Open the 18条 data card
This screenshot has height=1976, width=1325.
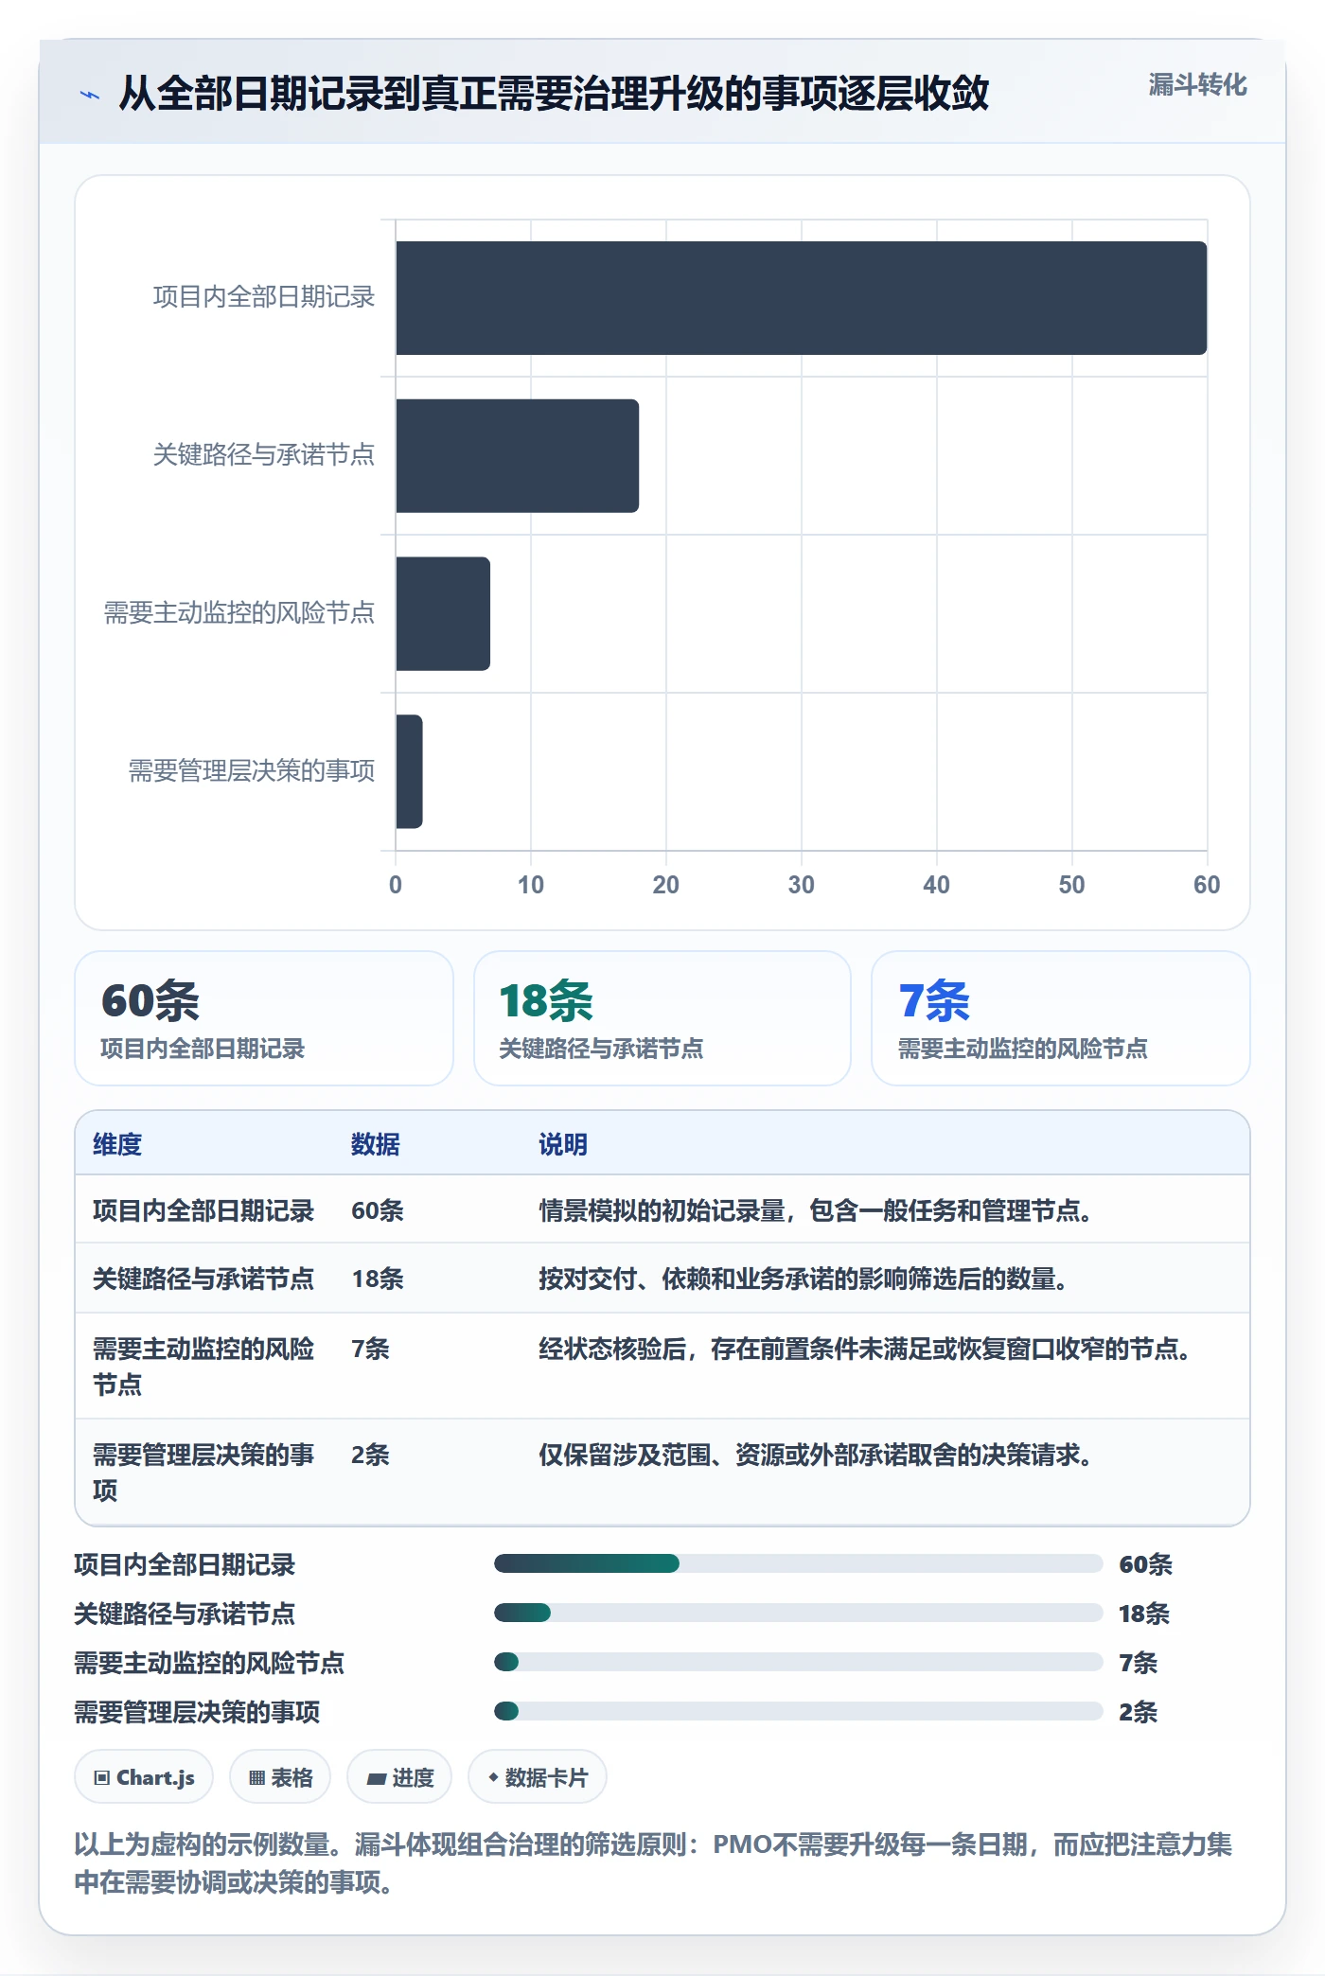tap(662, 1018)
